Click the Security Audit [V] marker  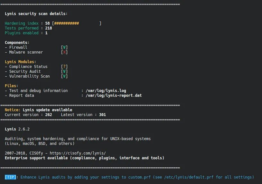point(64,71)
